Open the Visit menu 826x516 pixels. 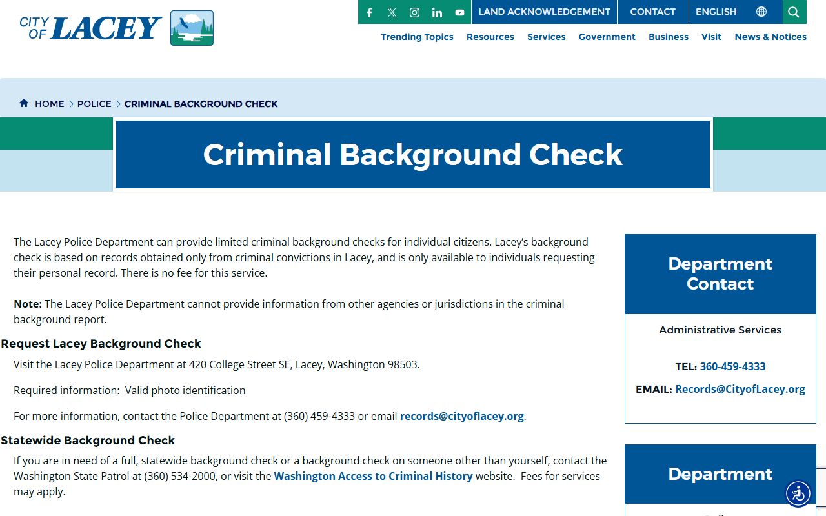[711, 37]
